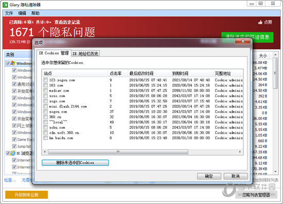The image size is (283, 204).
Task: Check the 163.com cookie checkbox
Action: pyautogui.click(x=45, y=85)
